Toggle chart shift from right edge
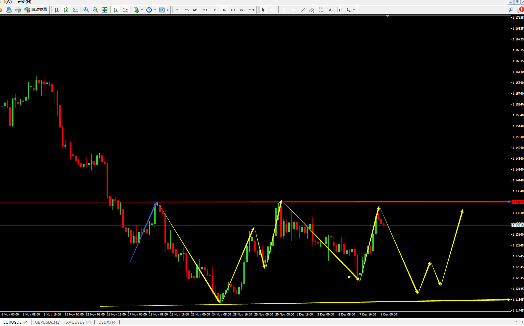 tap(125, 10)
